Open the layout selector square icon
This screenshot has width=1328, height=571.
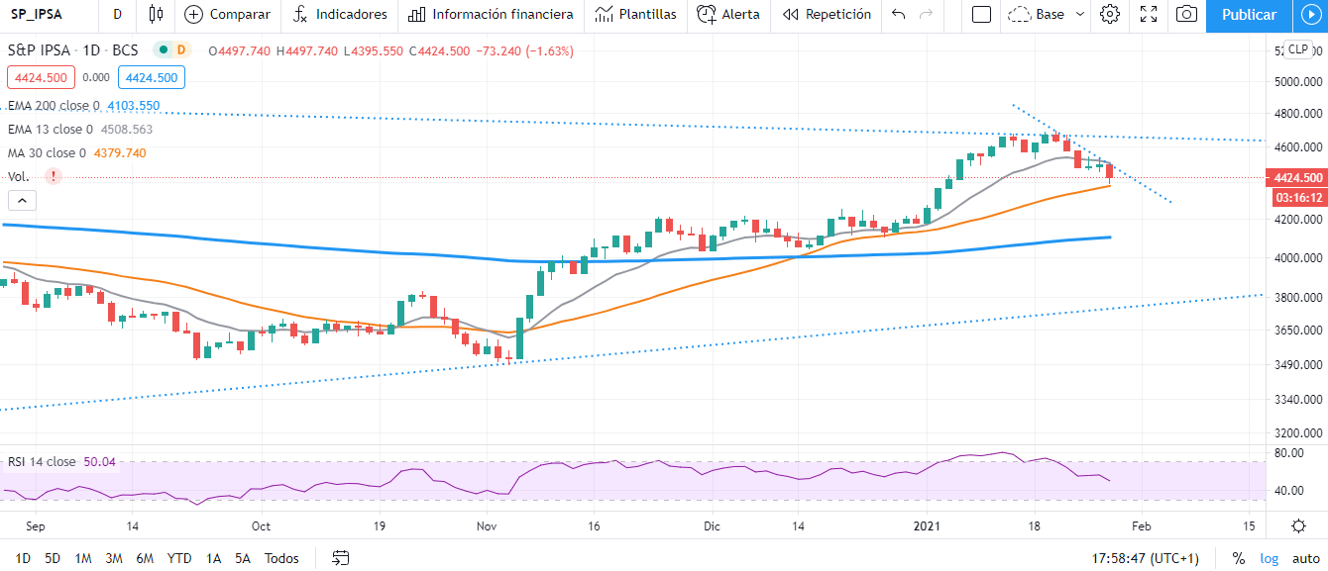pyautogui.click(x=981, y=15)
